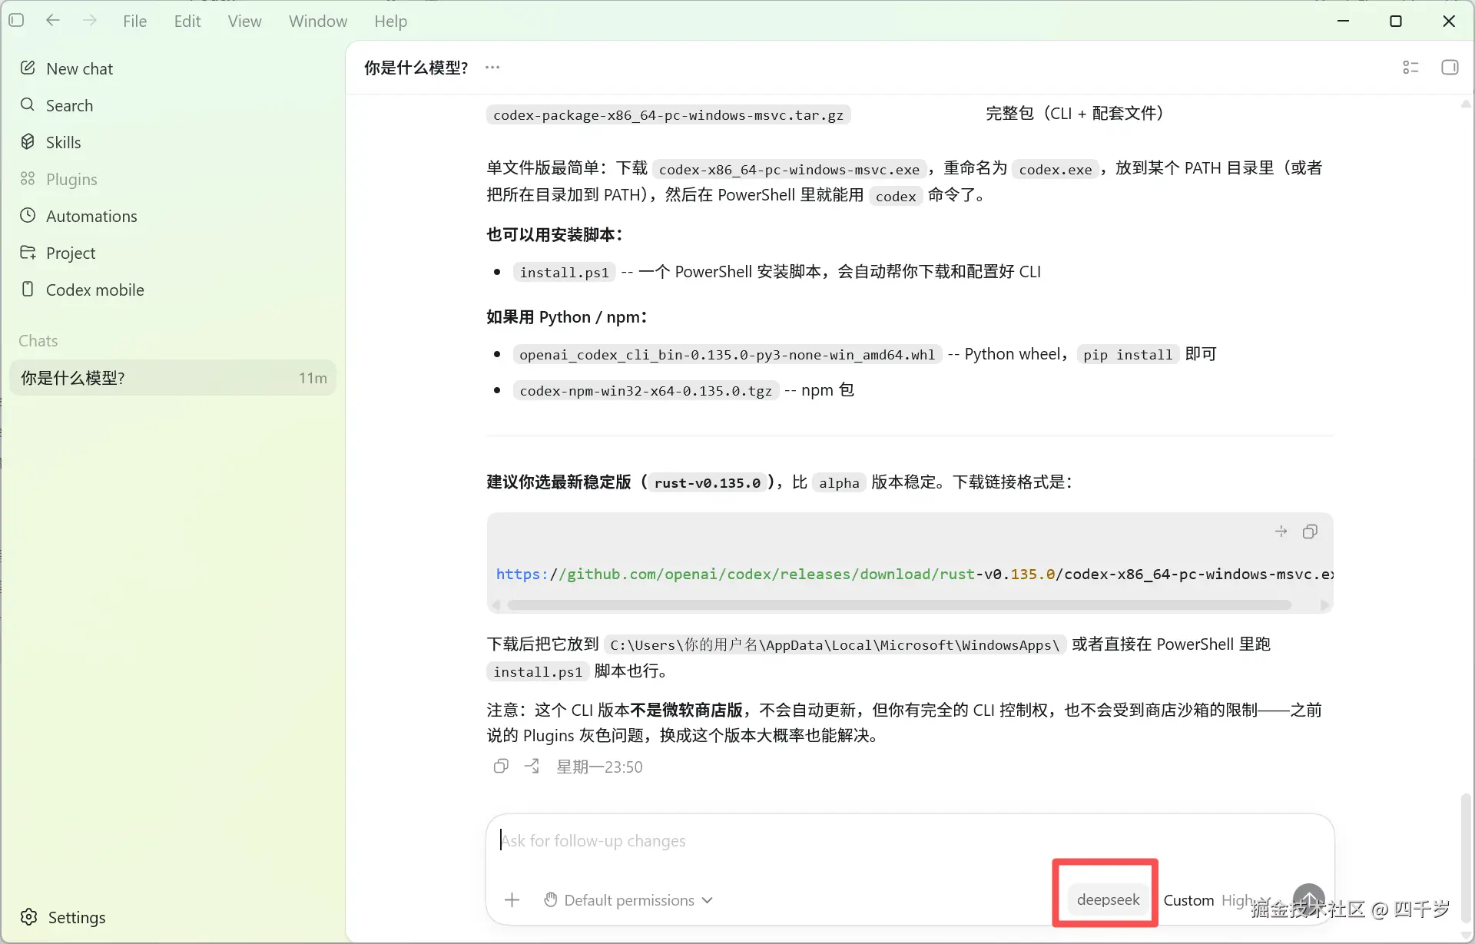The height and width of the screenshot is (944, 1475).
Task: Click the Search magnifier icon
Action: [28, 104]
